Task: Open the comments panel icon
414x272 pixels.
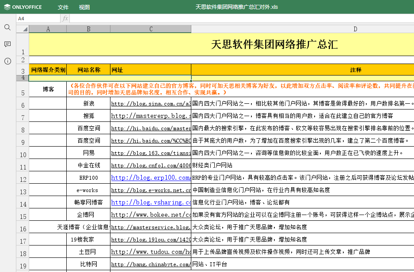Action: [x=8, y=44]
